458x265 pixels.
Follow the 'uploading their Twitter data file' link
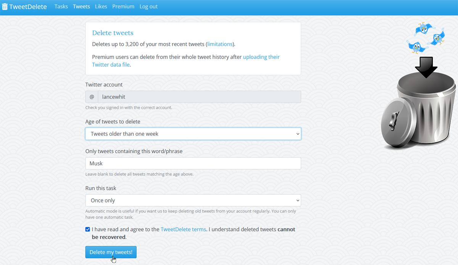(261, 57)
